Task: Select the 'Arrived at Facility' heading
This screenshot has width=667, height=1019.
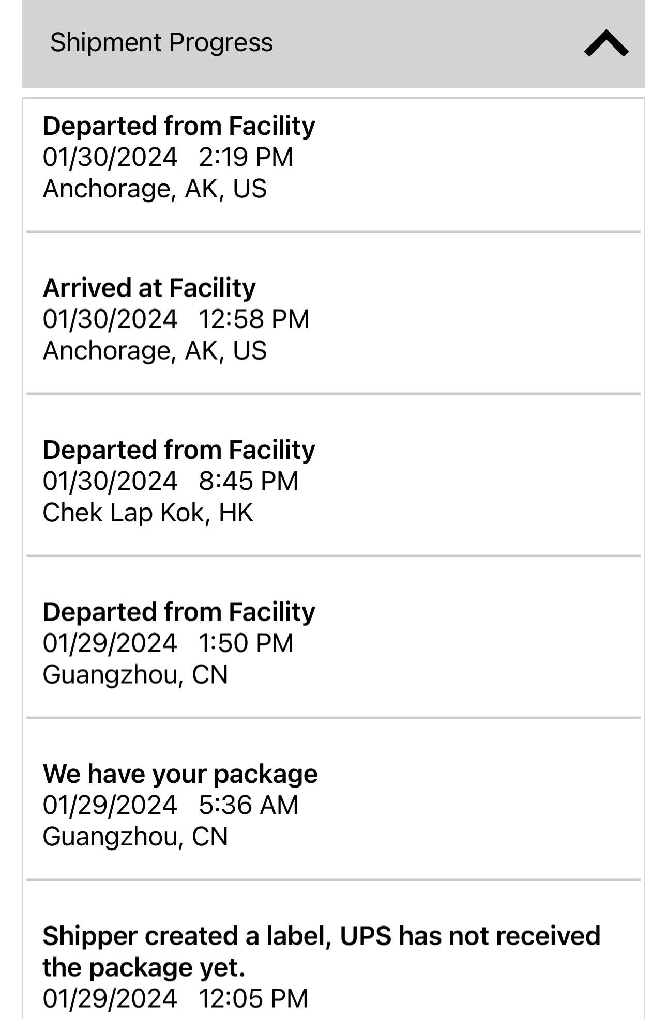Action: click(x=149, y=288)
